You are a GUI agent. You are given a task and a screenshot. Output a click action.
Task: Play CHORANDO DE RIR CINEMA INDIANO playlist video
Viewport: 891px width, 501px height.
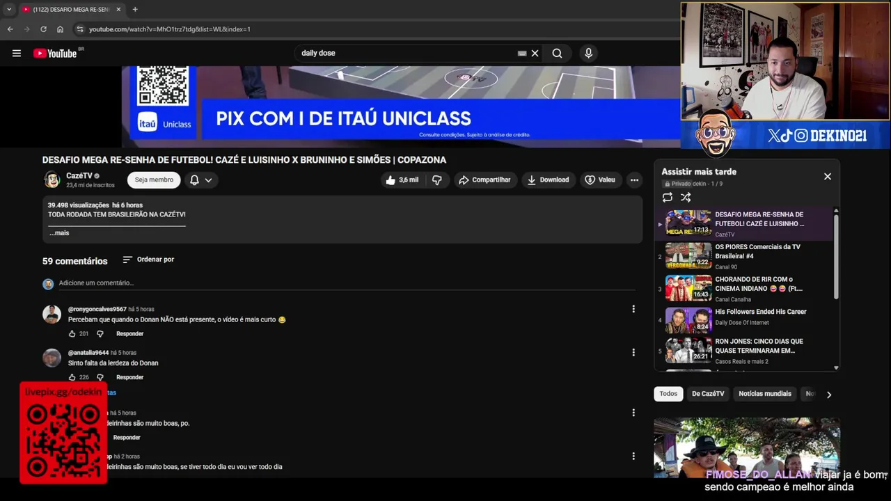click(745, 288)
